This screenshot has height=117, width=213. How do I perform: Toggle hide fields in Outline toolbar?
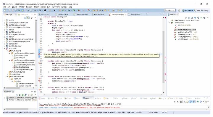[195, 18]
